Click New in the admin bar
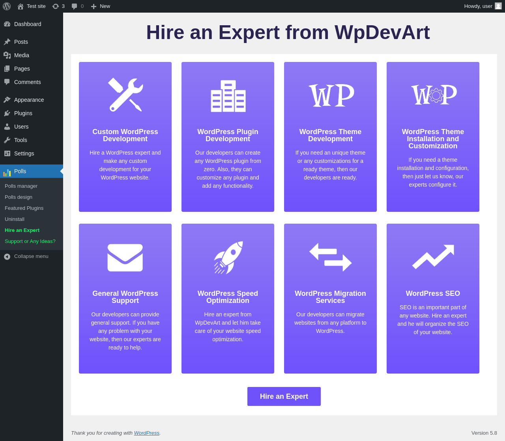 [x=105, y=6]
